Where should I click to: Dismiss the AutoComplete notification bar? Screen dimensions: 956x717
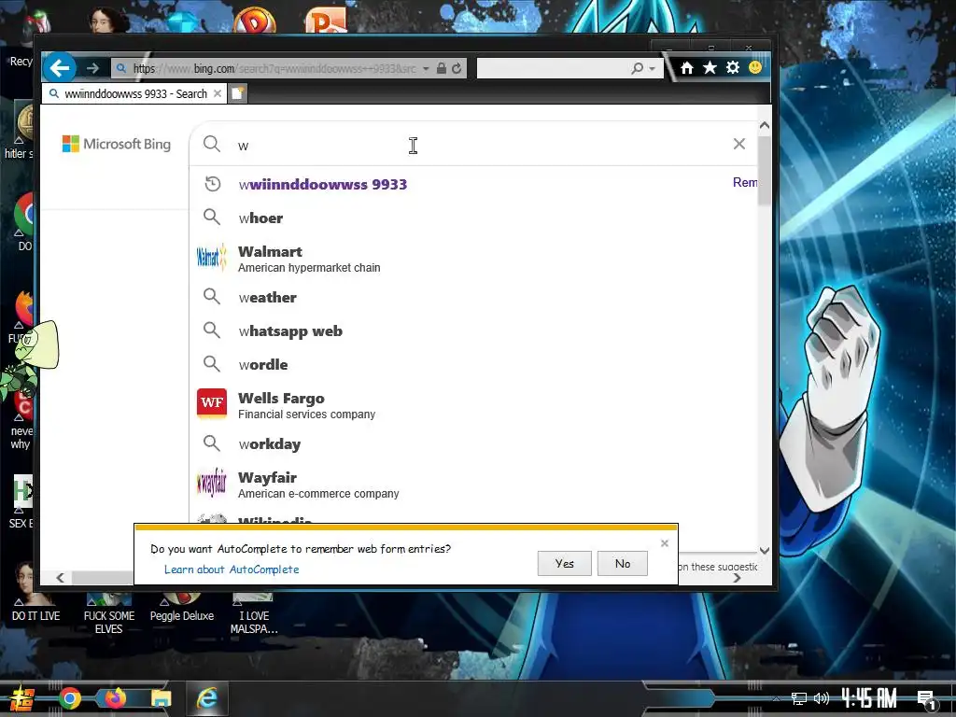pos(665,542)
